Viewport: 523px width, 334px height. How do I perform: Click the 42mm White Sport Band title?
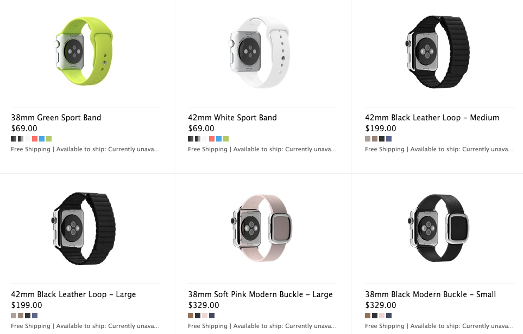point(232,118)
